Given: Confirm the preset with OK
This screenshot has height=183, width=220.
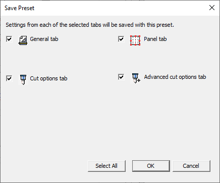Looking at the screenshot, I should (151, 166).
